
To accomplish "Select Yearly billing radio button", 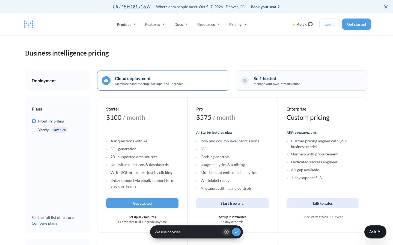I will [x=34, y=130].
